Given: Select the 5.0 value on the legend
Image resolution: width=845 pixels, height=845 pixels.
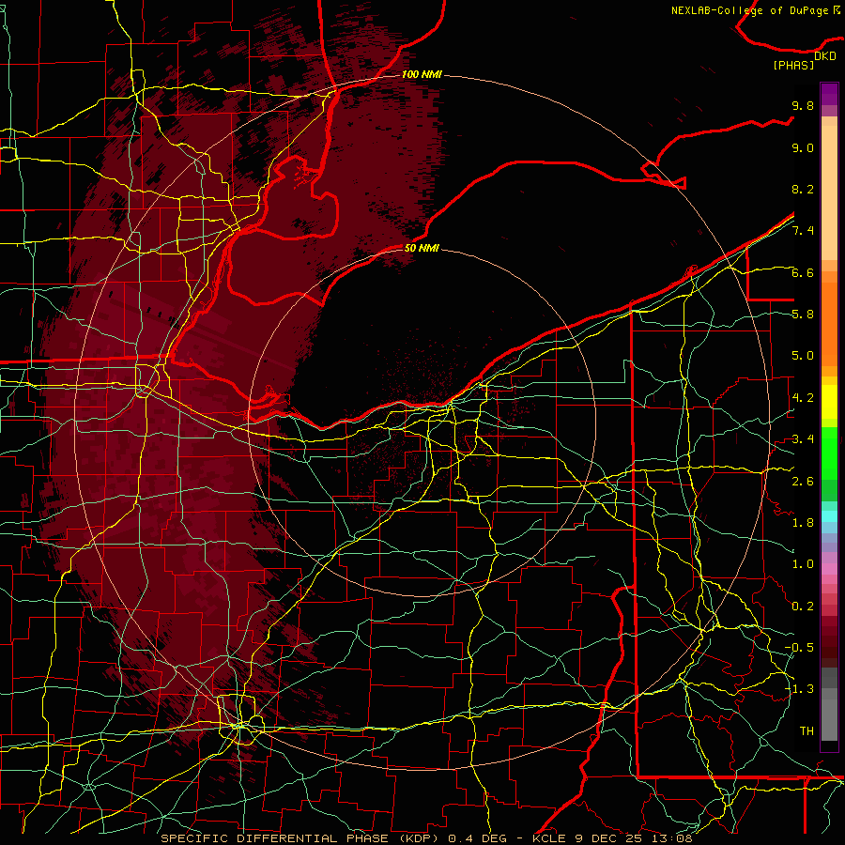Looking at the screenshot, I should (803, 356).
